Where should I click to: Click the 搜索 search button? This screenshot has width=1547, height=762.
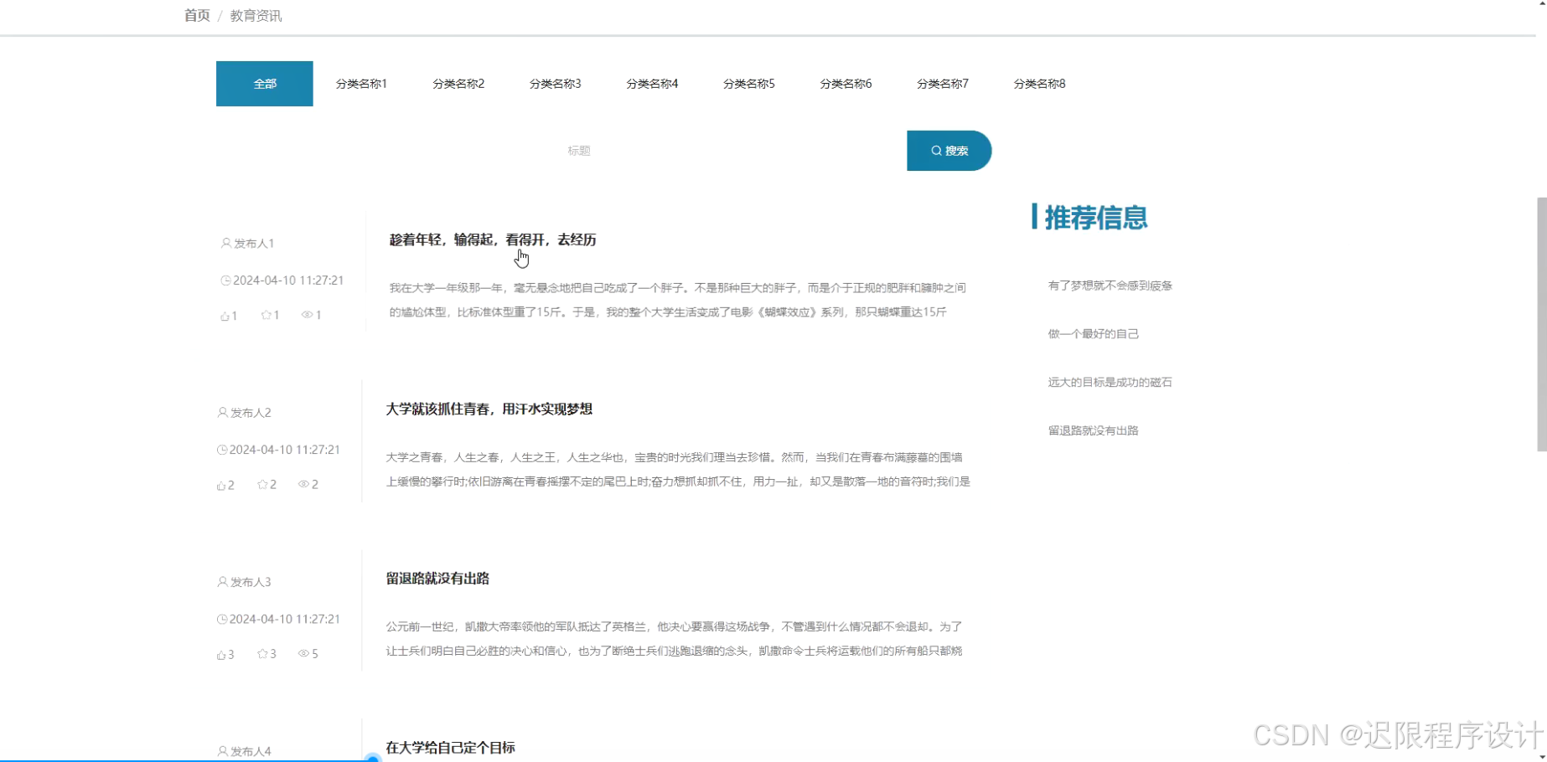(x=949, y=151)
